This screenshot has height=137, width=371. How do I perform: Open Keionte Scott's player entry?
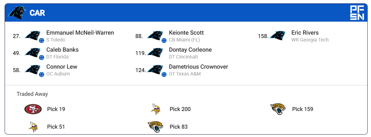coord(186,33)
